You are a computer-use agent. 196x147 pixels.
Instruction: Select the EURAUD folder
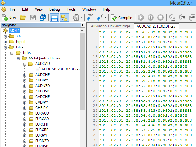[x=42, y=113]
